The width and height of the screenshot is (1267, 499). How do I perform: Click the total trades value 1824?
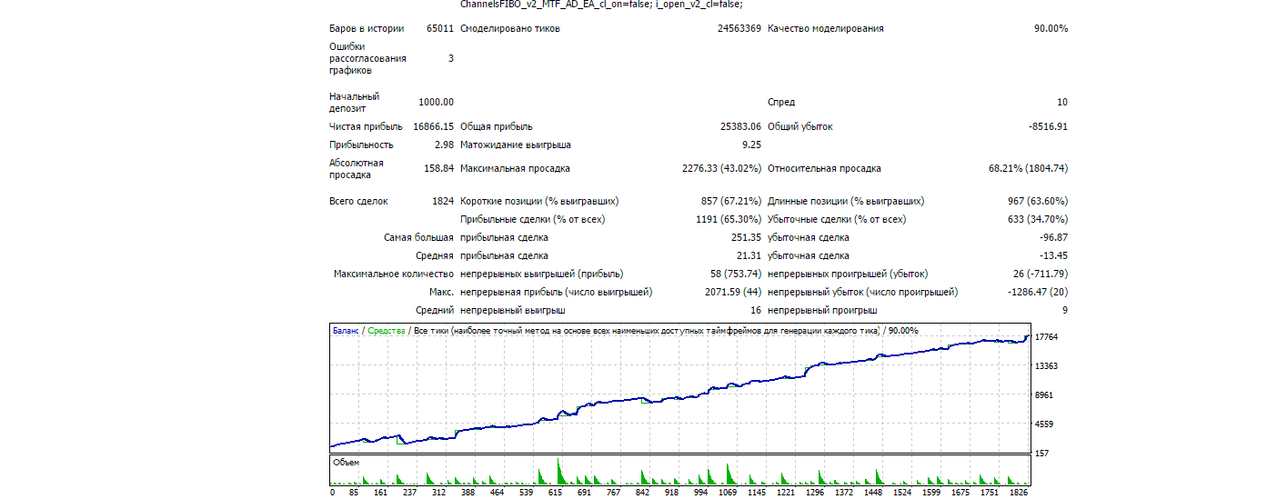(443, 201)
